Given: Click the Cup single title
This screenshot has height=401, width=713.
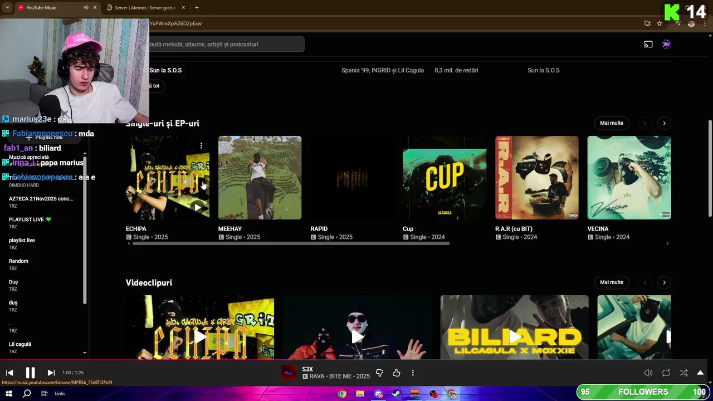Looking at the screenshot, I should click(x=408, y=229).
